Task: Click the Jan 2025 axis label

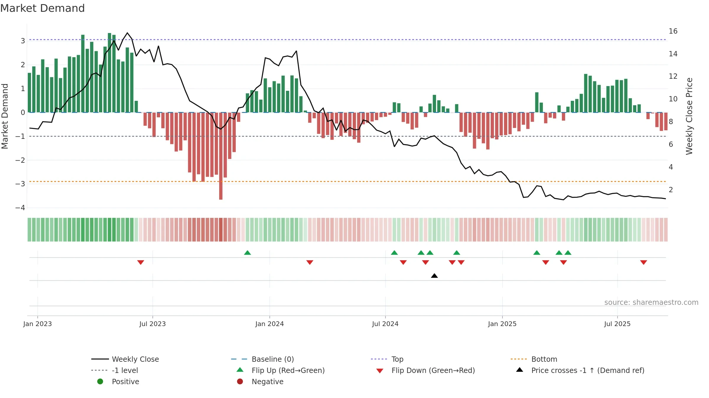Action: click(x=502, y=324)
